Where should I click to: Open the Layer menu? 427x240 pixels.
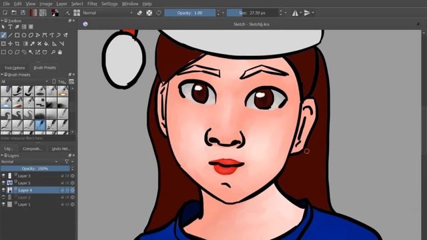pos(61,4)
